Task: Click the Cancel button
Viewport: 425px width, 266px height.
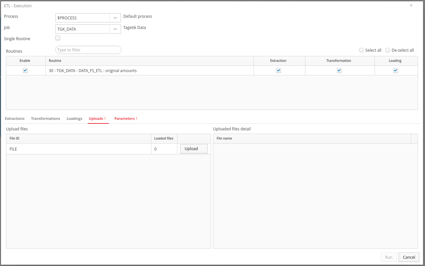Action: point(409,257)
